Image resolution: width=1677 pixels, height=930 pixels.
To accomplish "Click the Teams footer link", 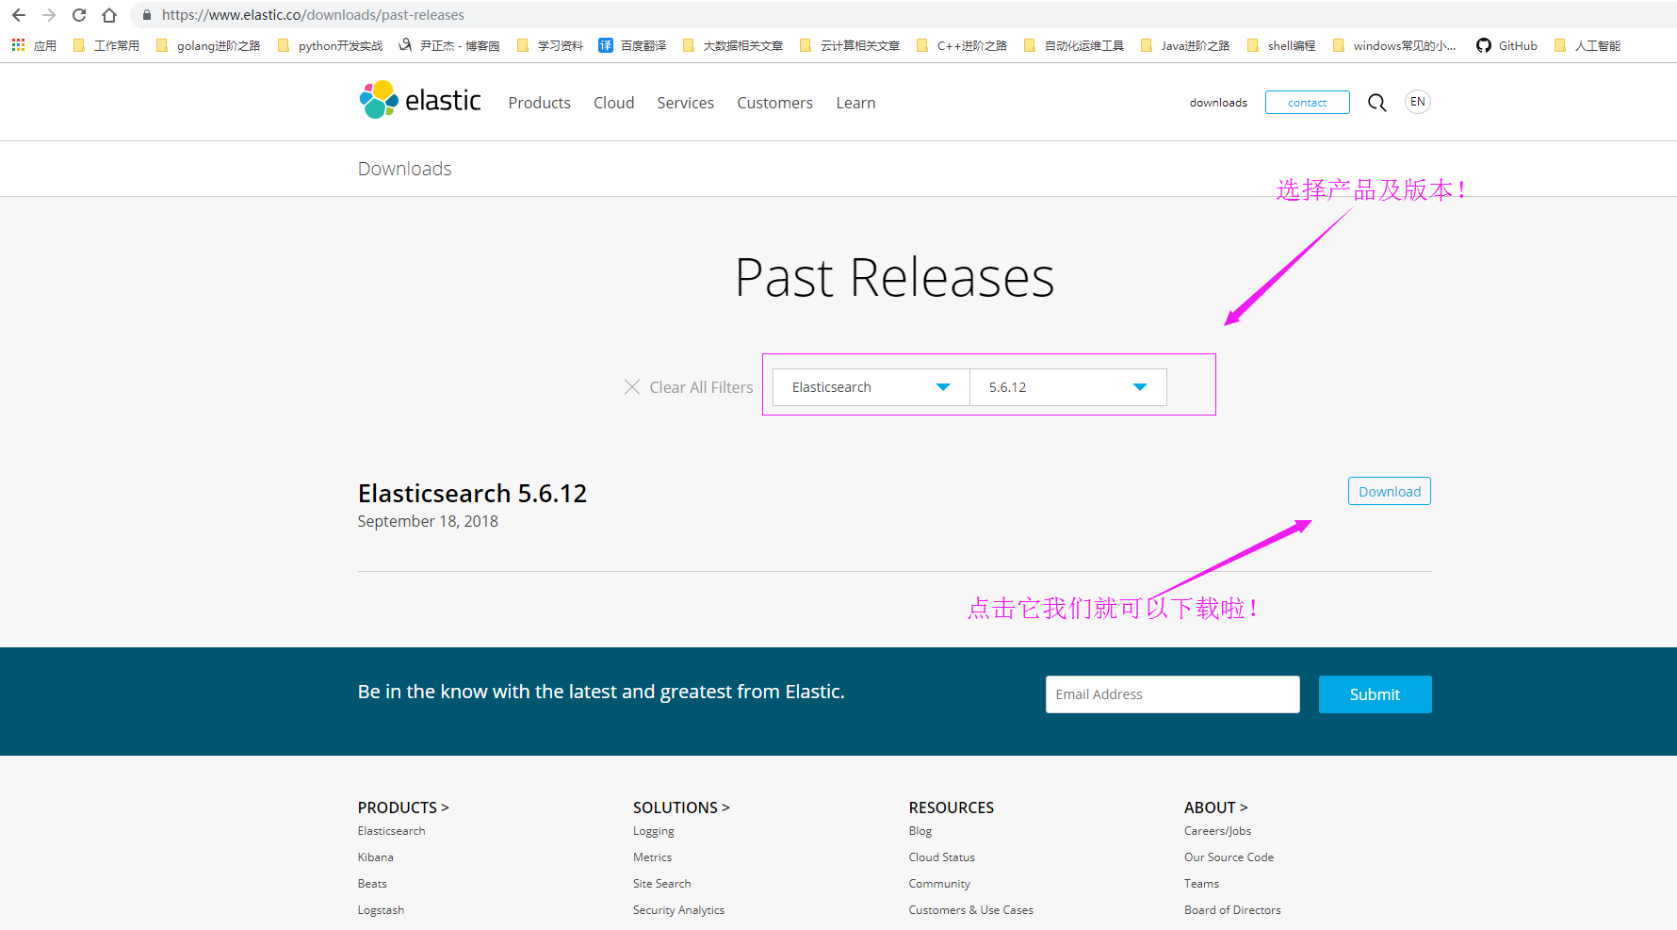I will point(1202,884).
